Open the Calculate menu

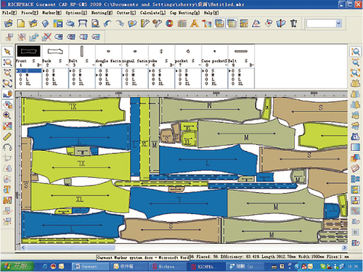(152, 13)
